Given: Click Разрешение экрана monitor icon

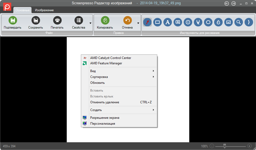Looking at the screenshot, I should (x=85, y=118).
